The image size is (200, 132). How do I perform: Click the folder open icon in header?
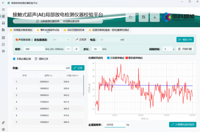pyautogui.click(x=130, y=17)
